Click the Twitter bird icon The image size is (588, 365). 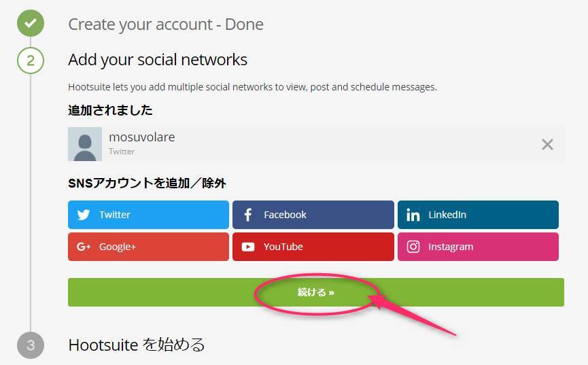(83, 215)
